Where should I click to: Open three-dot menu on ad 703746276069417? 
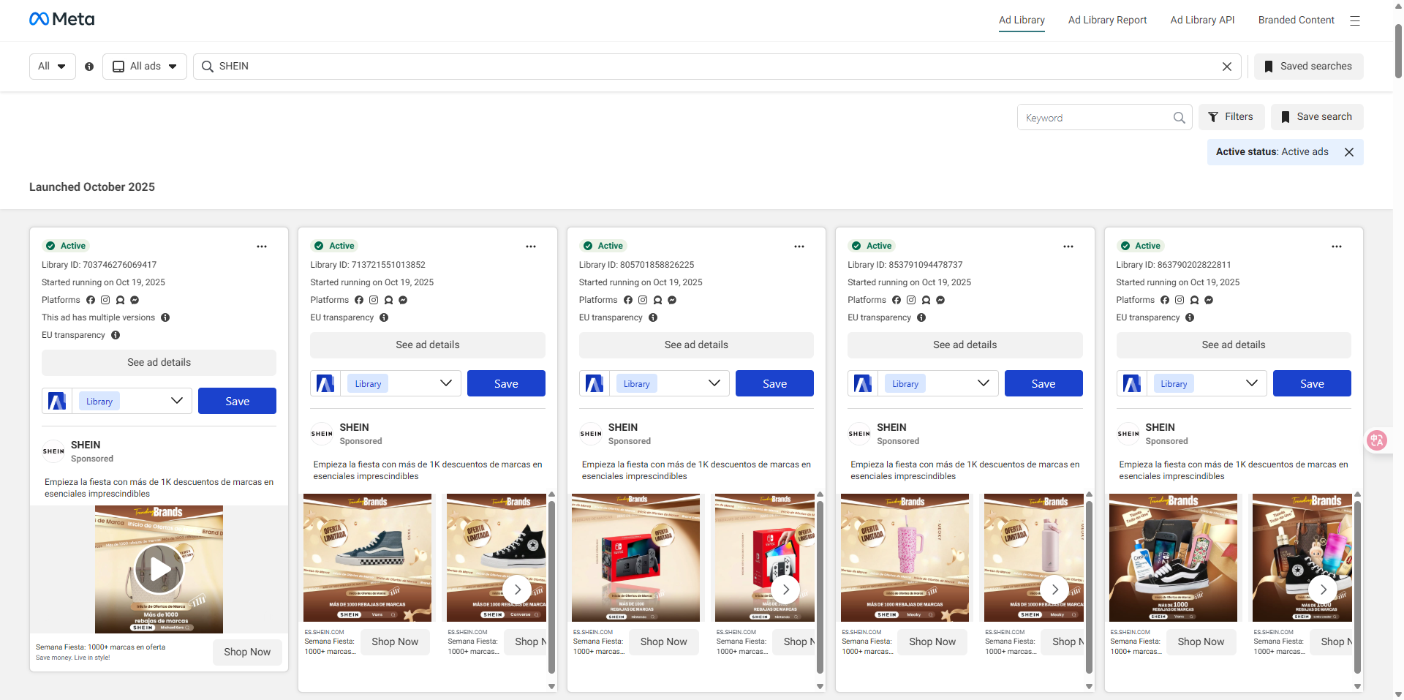click(x=262, y=246)
